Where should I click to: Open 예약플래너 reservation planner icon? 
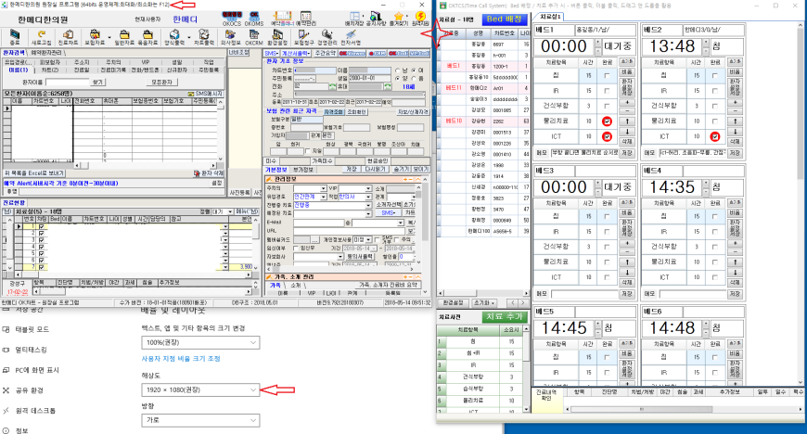point(282,19)
